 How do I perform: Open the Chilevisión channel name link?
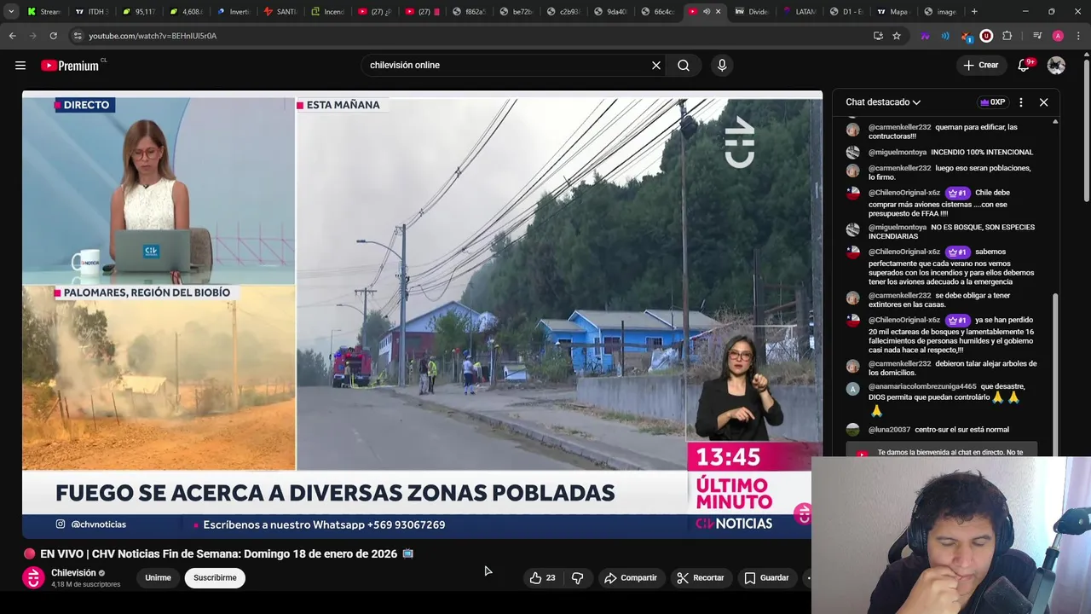pos(73,572)
